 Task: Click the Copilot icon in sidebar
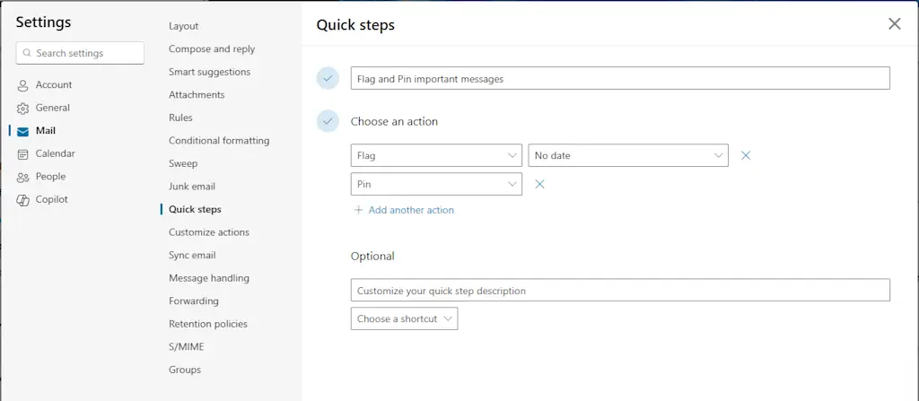pyautogui.click(x=23, y=200)
